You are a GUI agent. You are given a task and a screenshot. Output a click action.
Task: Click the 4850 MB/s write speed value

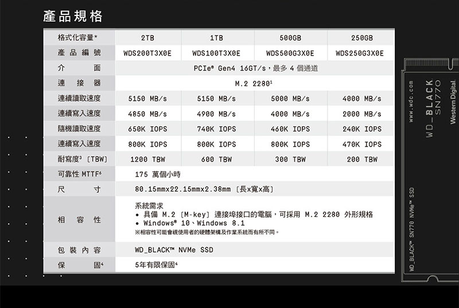[147, 114]
